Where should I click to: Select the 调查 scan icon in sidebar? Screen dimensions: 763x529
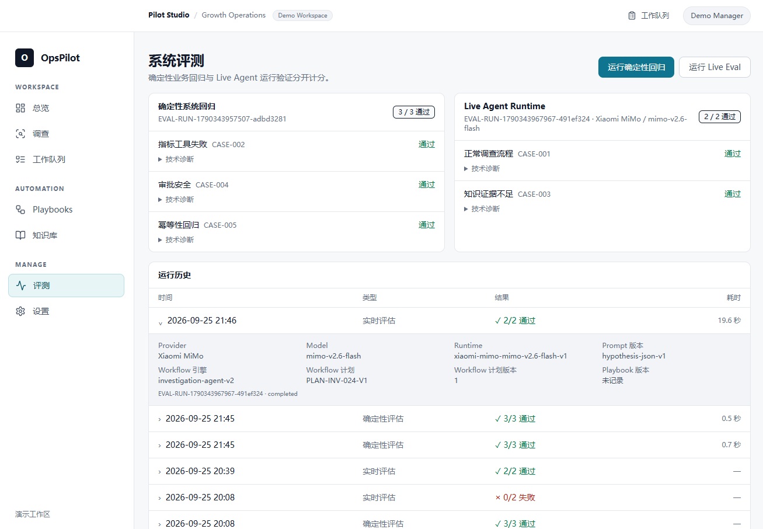click(x=20, y=134)
